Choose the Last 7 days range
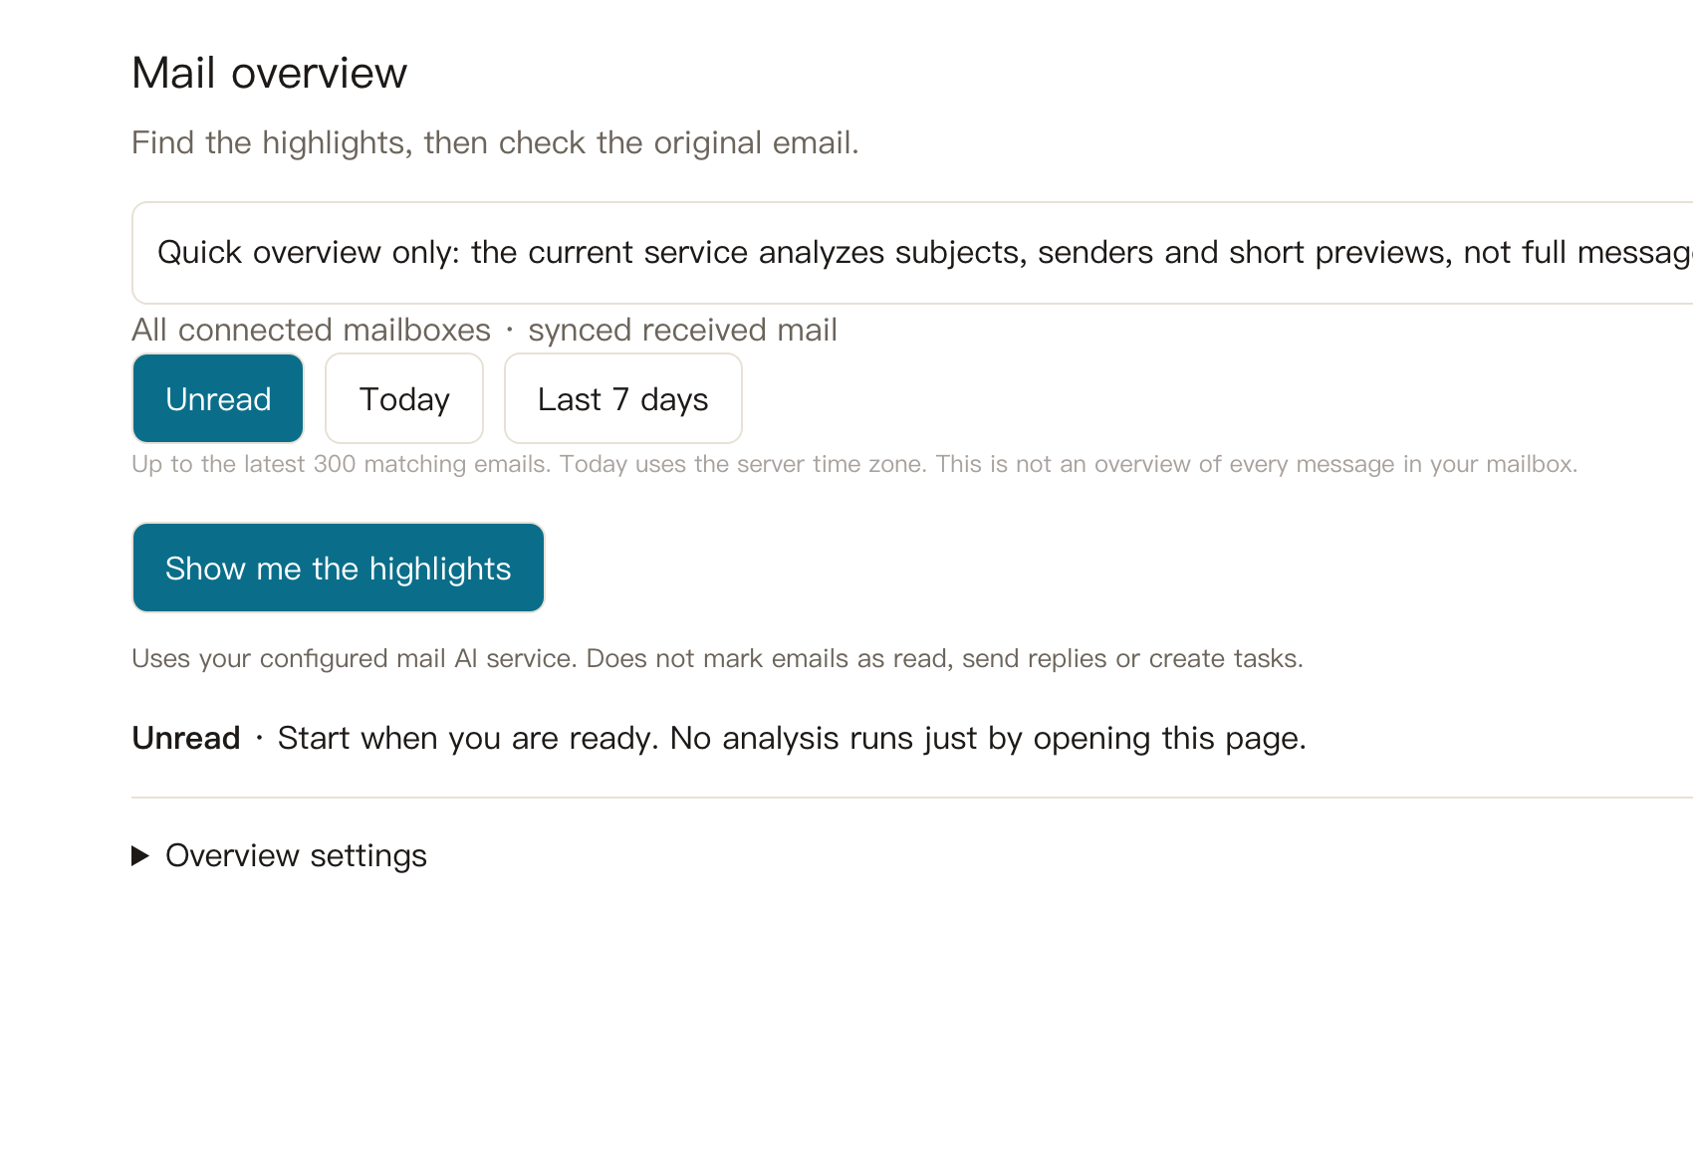The image size is (1693, 1155). click(623, 398)
